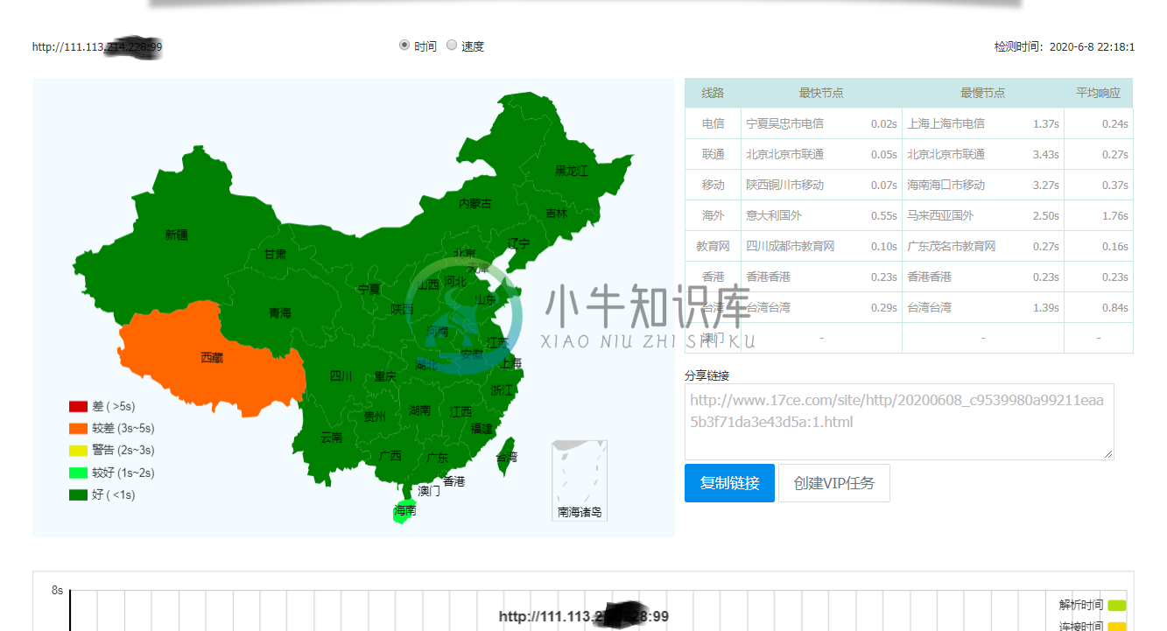Select the 时间 radio button
The height and width of the screenshot is (631, 1167).
click(404, 46)
